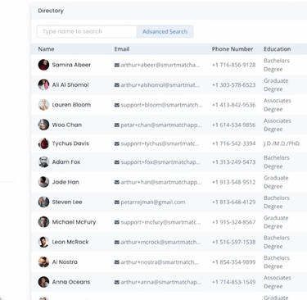Click Steven Lee's profile avatar
Screen dimensions: 307x300
tap(43, 202)
